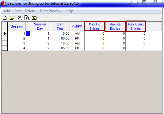This screenshot has width=164, height=114.
Task: Click Max Ind Entries value for session 1
Action: [95, 34]
